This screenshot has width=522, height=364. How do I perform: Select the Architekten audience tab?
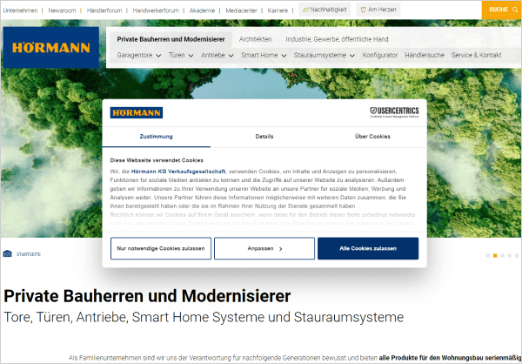[255, 39]
